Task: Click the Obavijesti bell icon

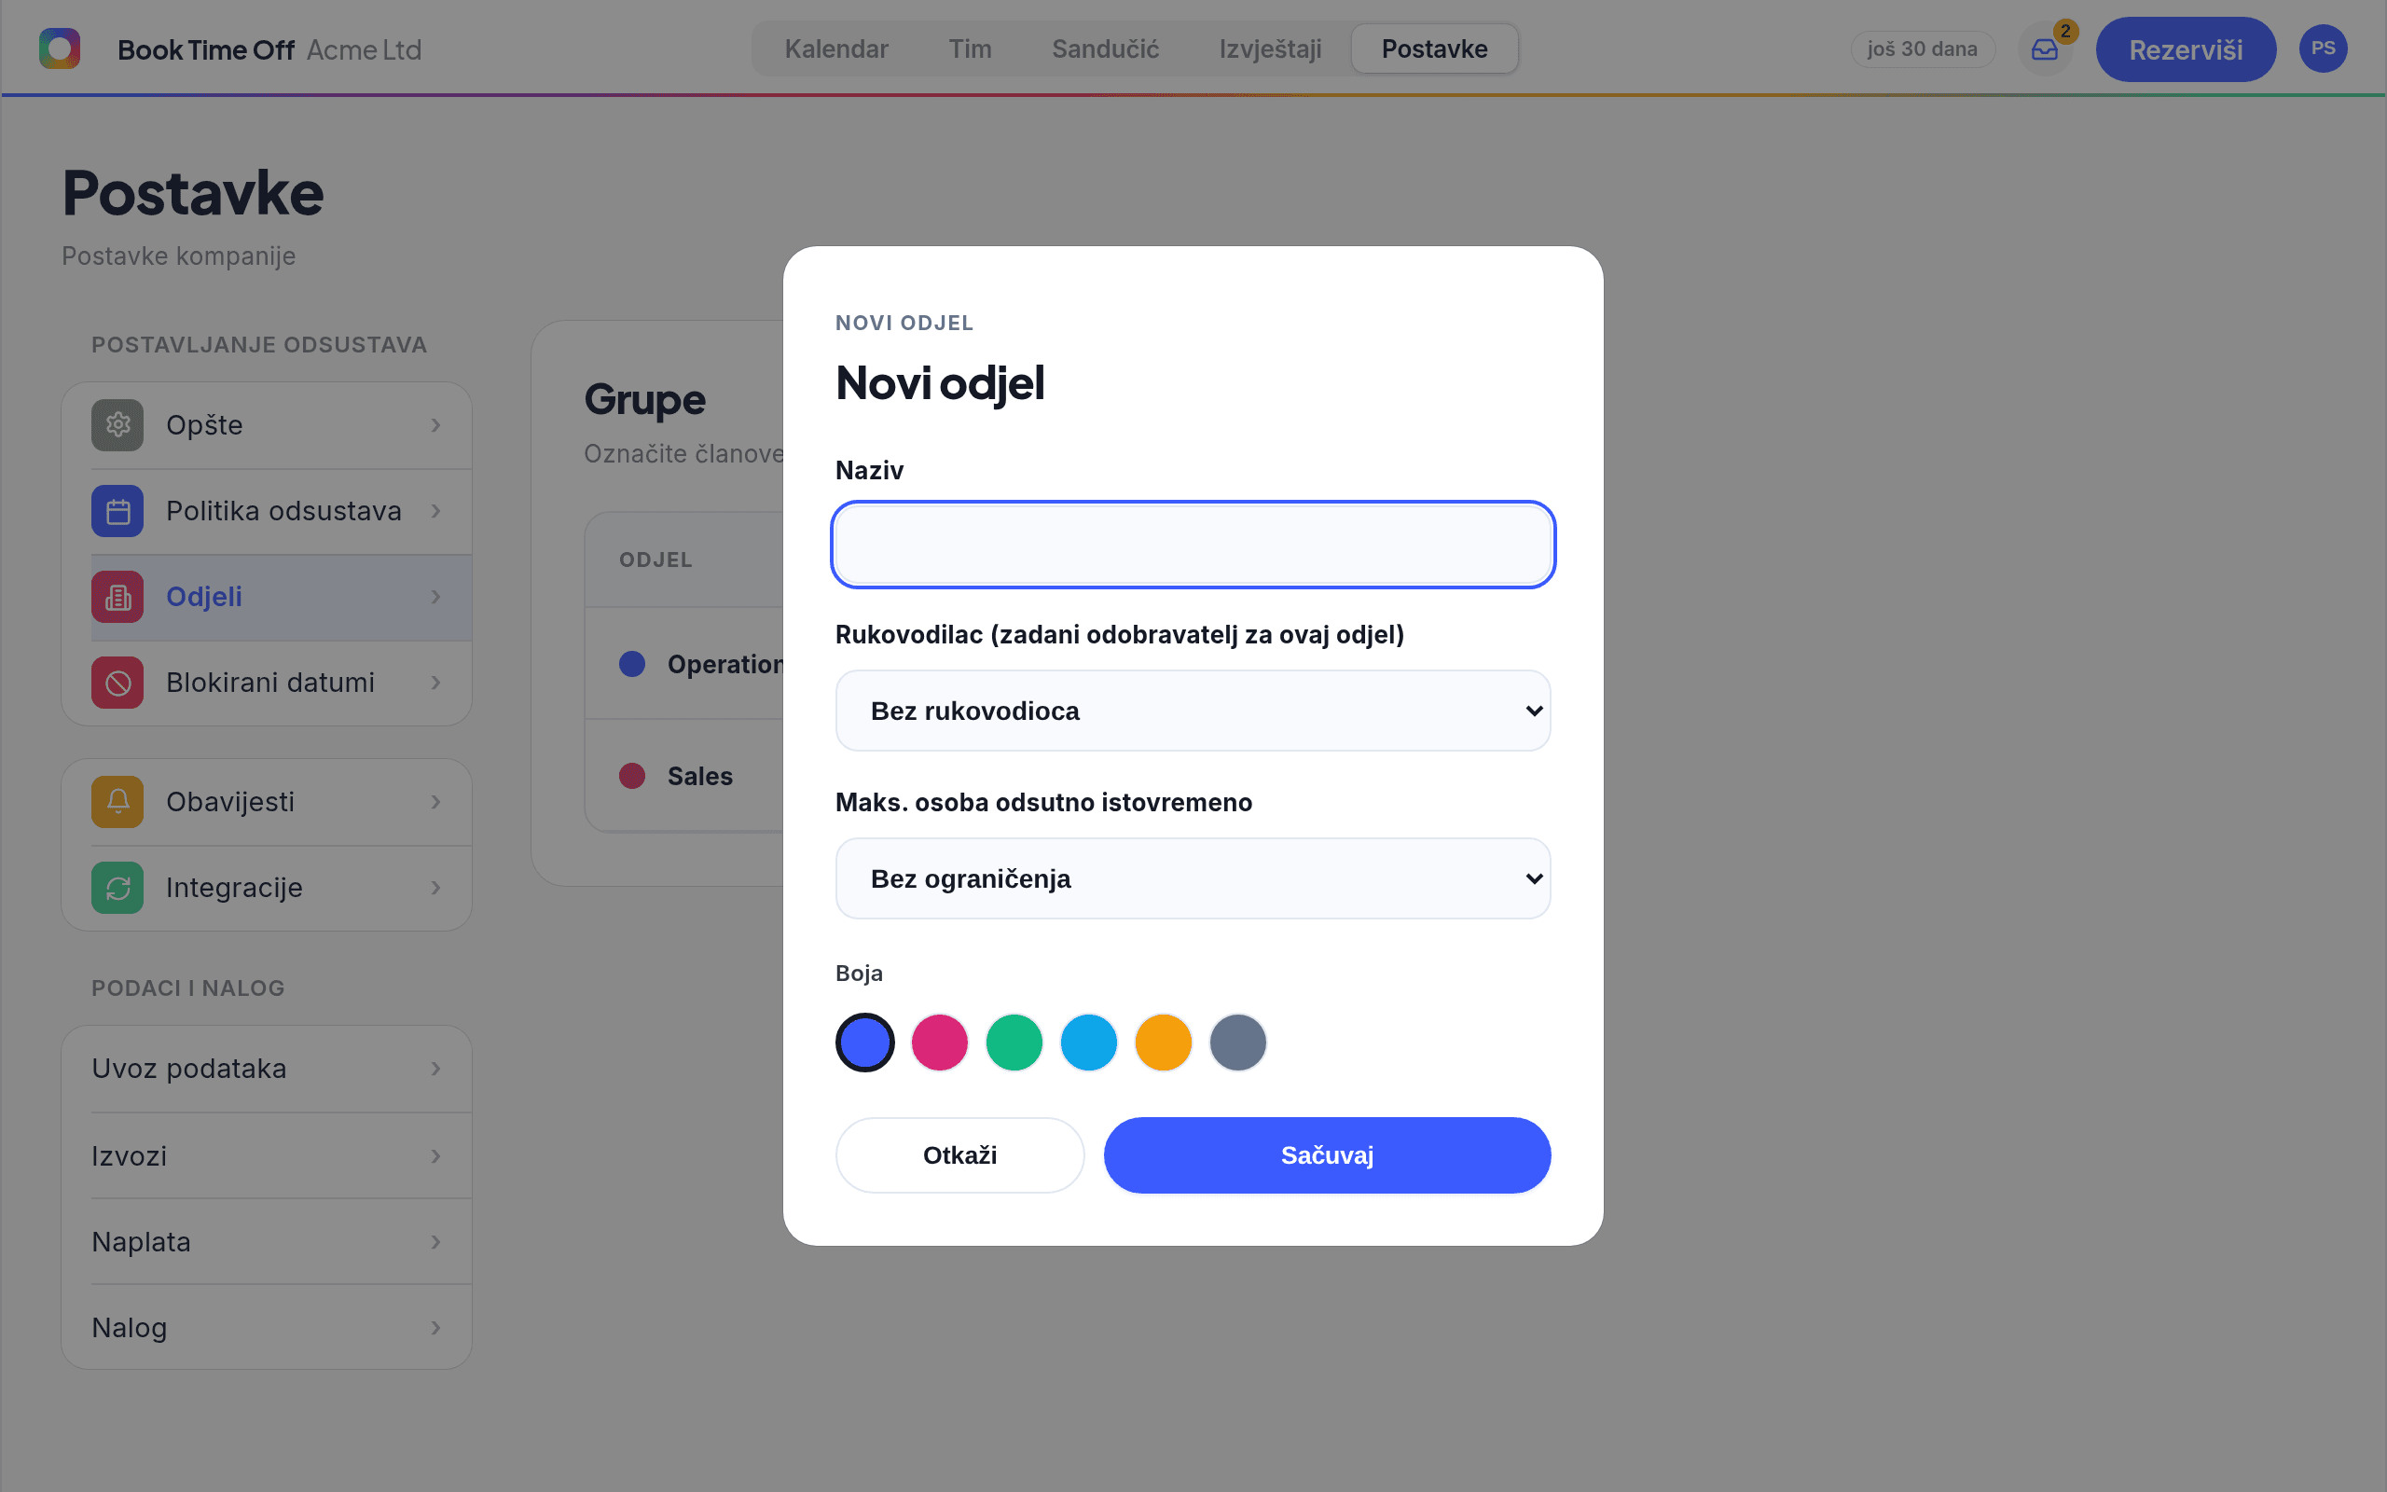Action: coord(117,802)
